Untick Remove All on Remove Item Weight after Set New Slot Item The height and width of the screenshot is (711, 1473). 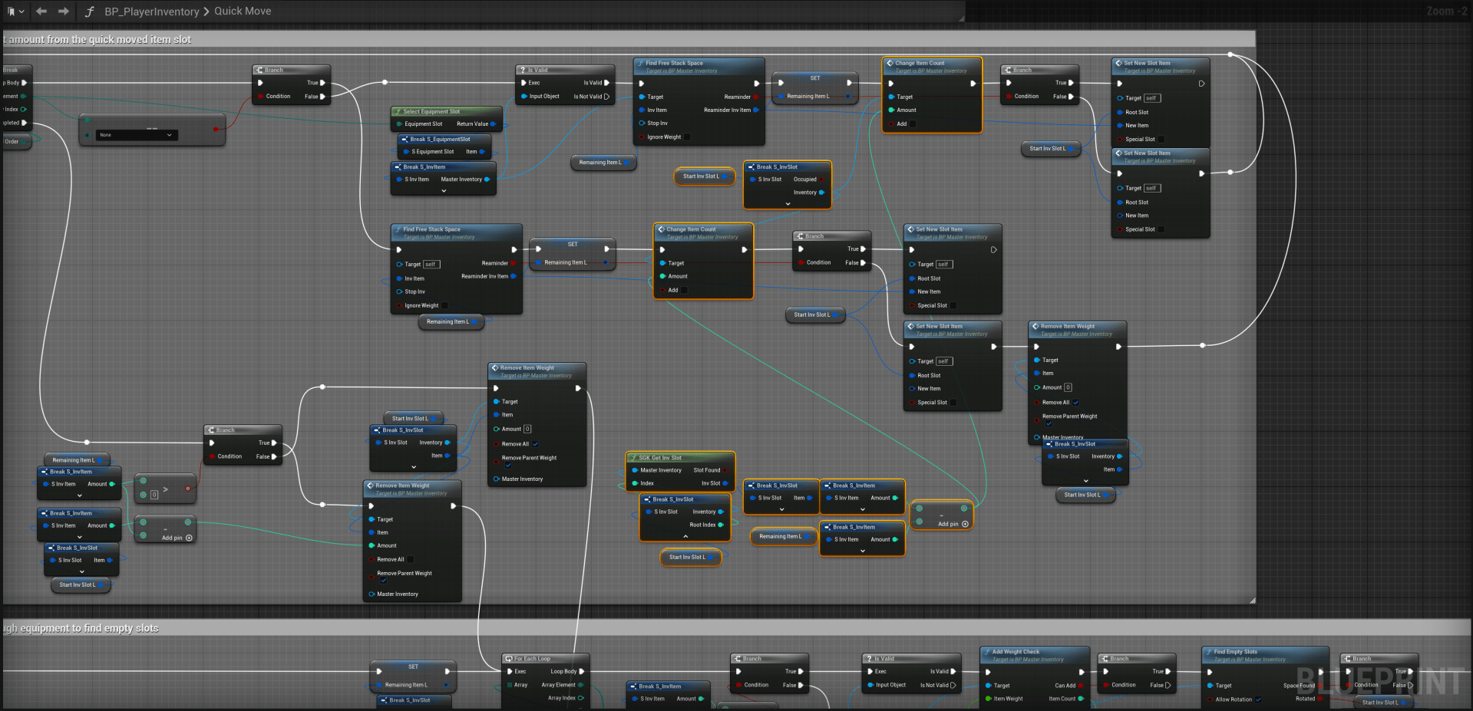pyautogui.click(x=1075, y=403)
